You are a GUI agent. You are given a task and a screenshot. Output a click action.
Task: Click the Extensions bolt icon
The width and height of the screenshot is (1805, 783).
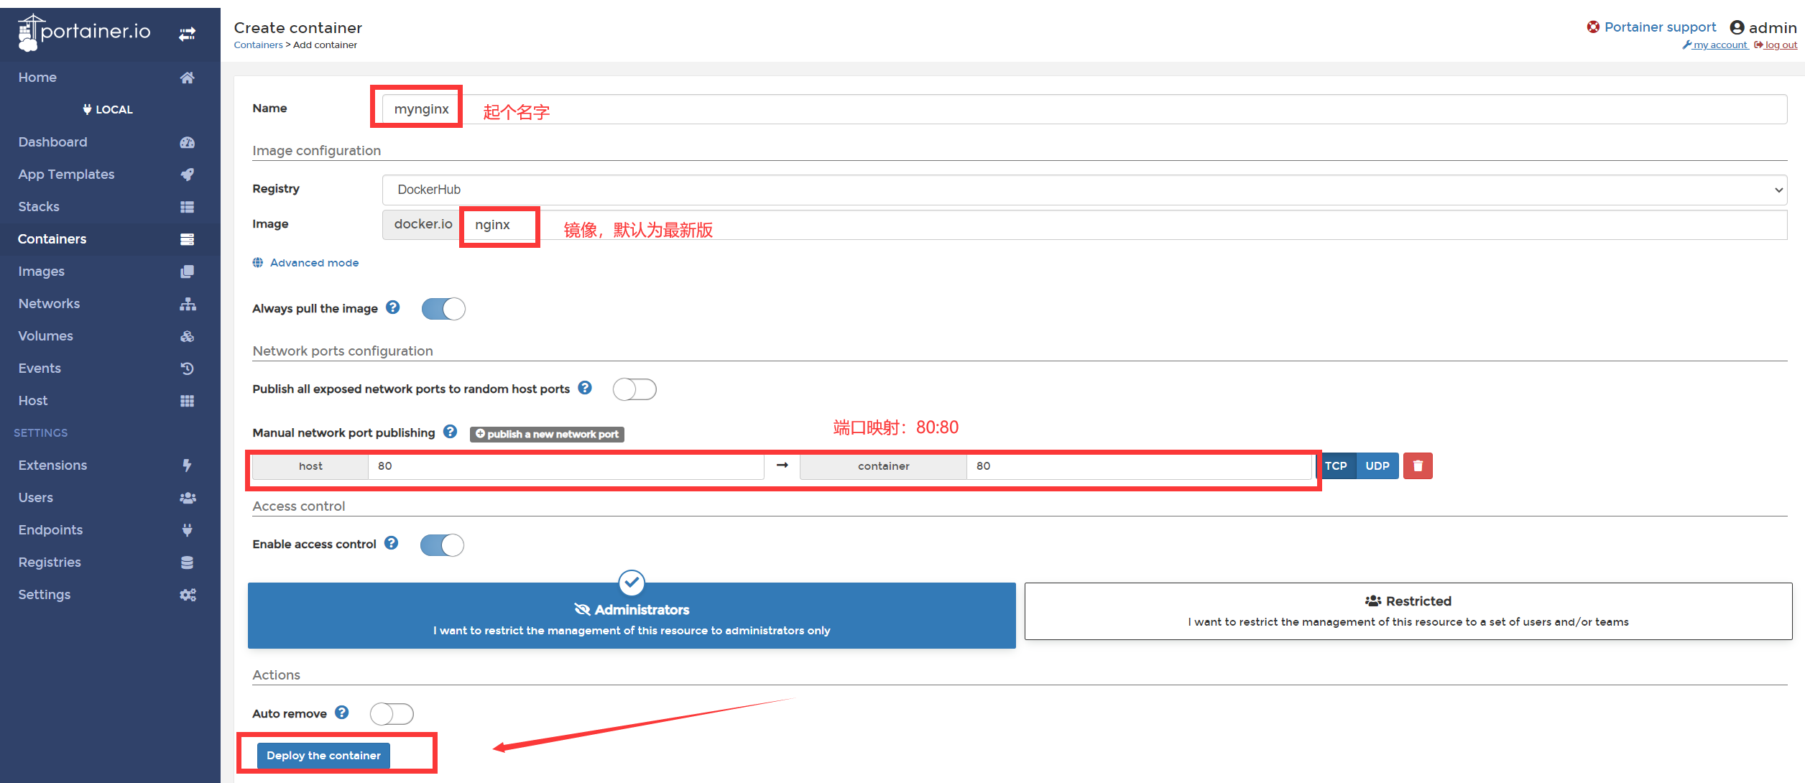(x=187, y=465)
